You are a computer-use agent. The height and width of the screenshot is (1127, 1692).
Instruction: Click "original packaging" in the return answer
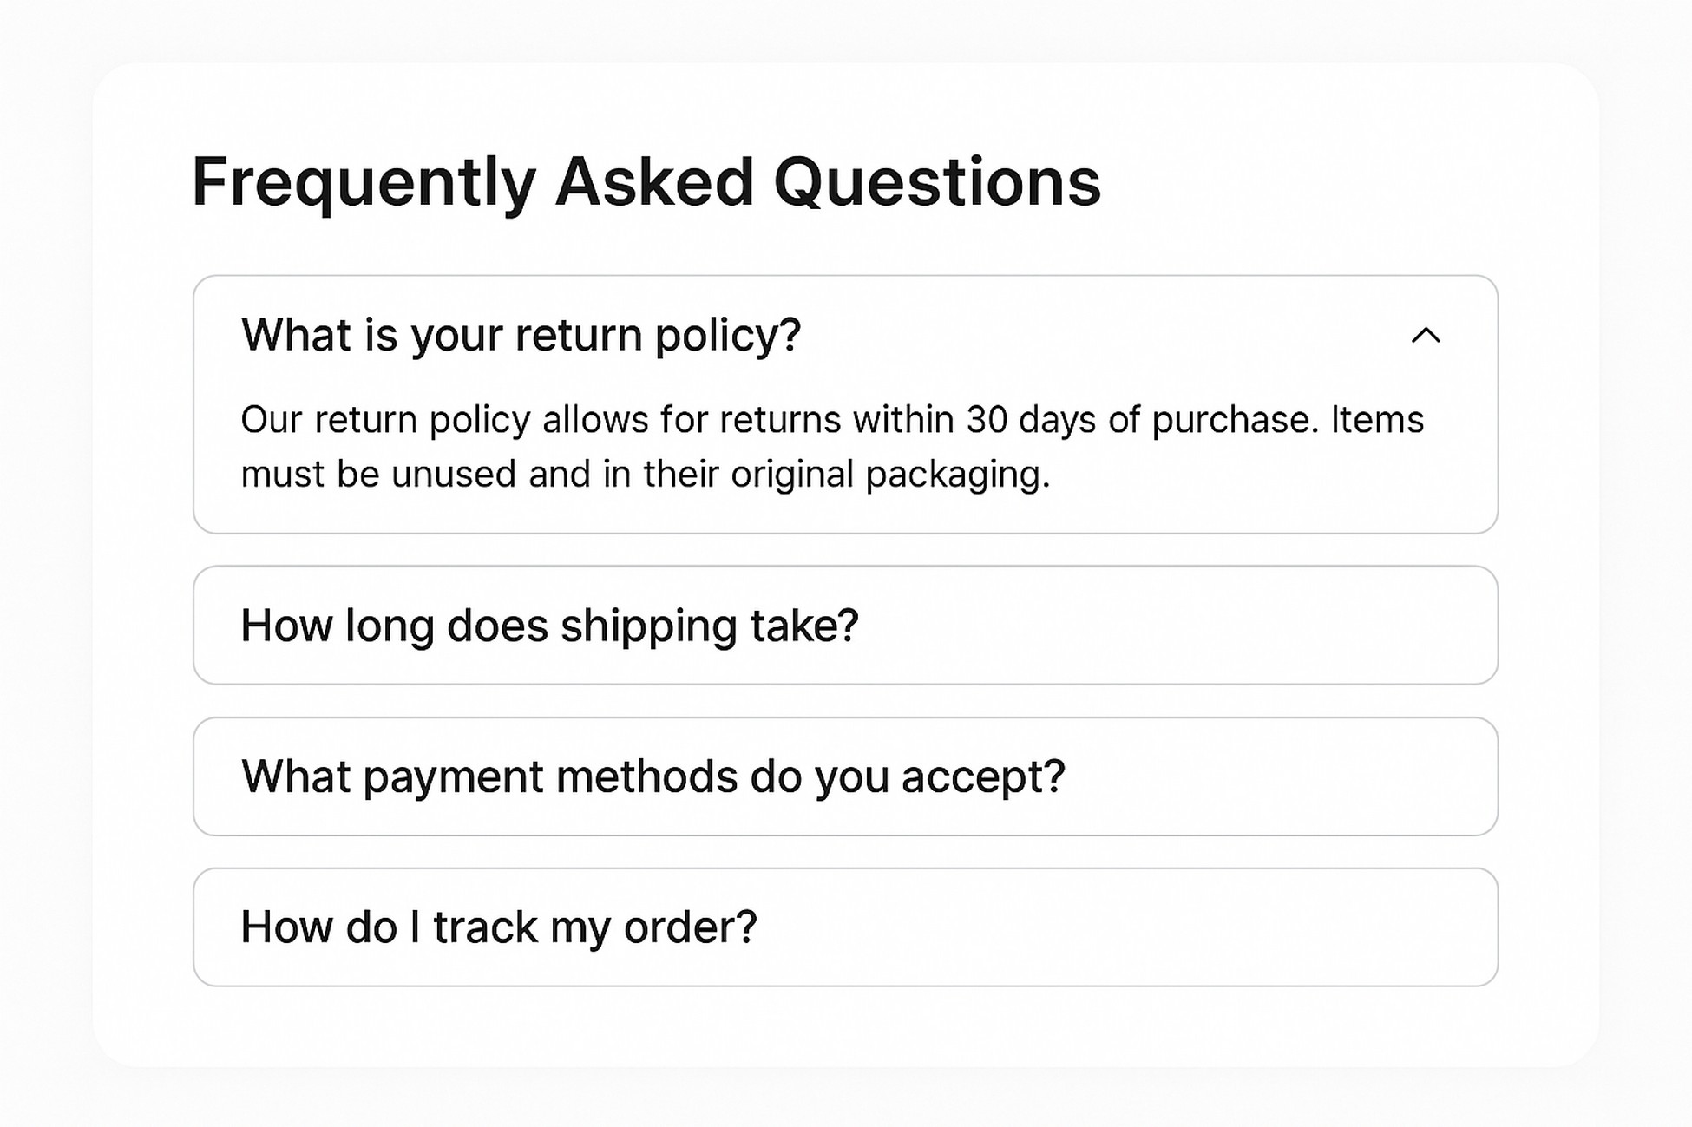click(890, 475)
